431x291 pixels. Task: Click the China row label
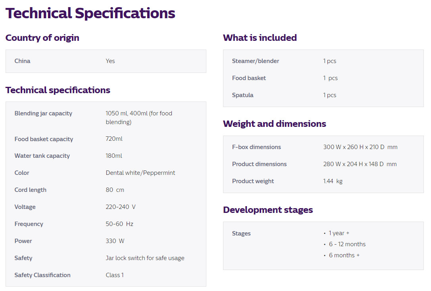[22, 61]
